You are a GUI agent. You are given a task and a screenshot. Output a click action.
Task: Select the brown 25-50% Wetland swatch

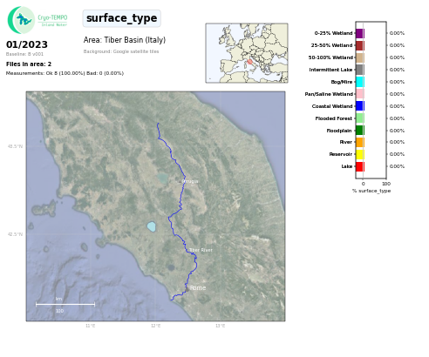360,45
